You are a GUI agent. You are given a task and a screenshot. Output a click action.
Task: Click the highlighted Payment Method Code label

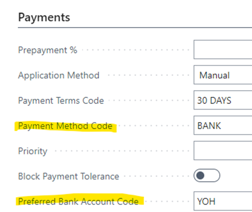65,126
